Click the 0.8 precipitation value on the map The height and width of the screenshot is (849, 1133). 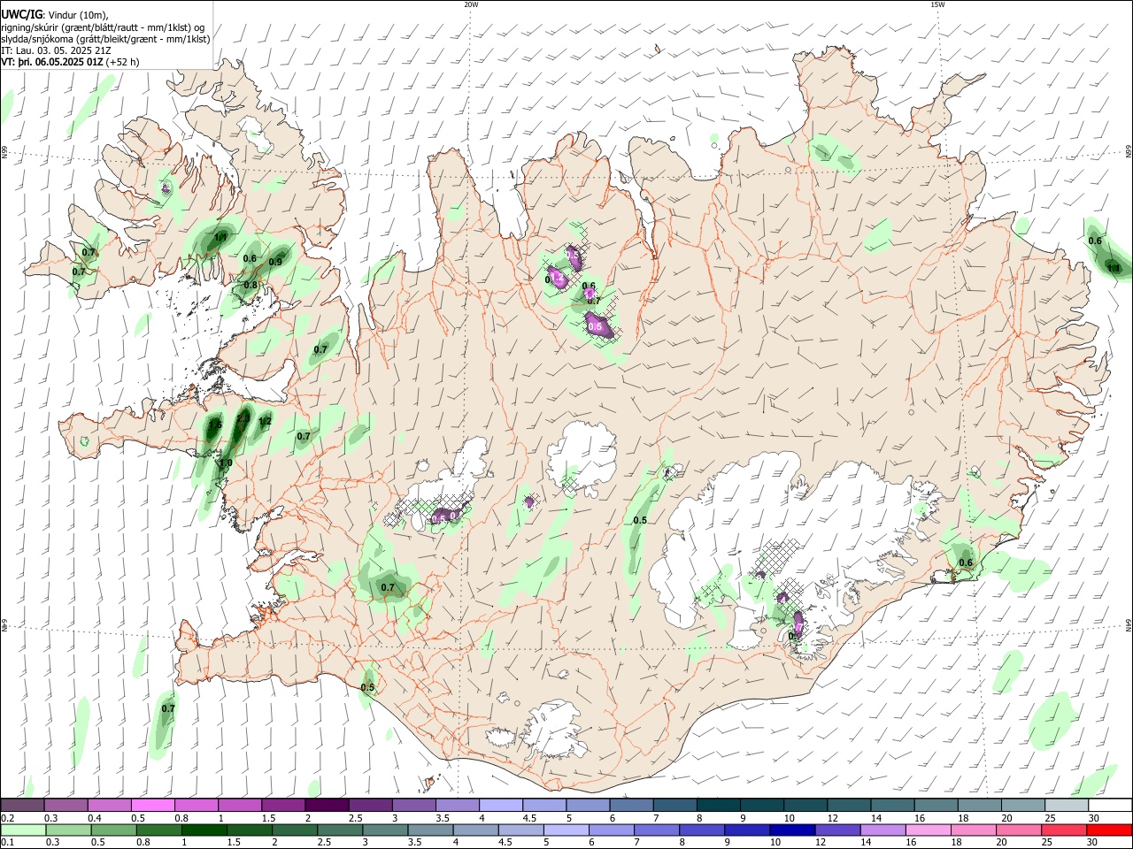click(251, 285)
